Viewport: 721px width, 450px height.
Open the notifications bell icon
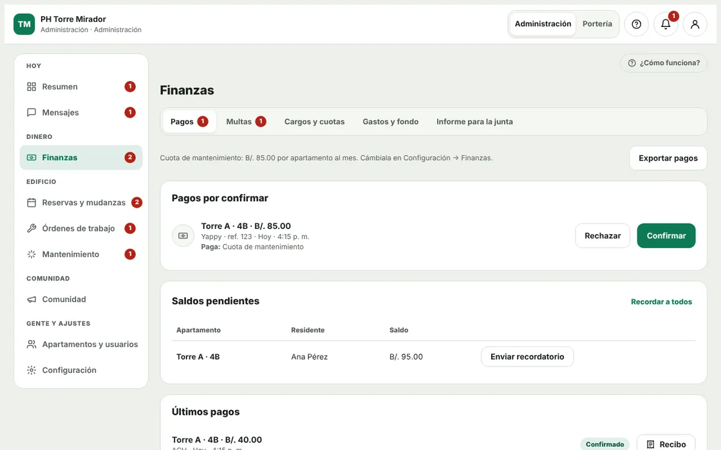click(x=666, y=24)
